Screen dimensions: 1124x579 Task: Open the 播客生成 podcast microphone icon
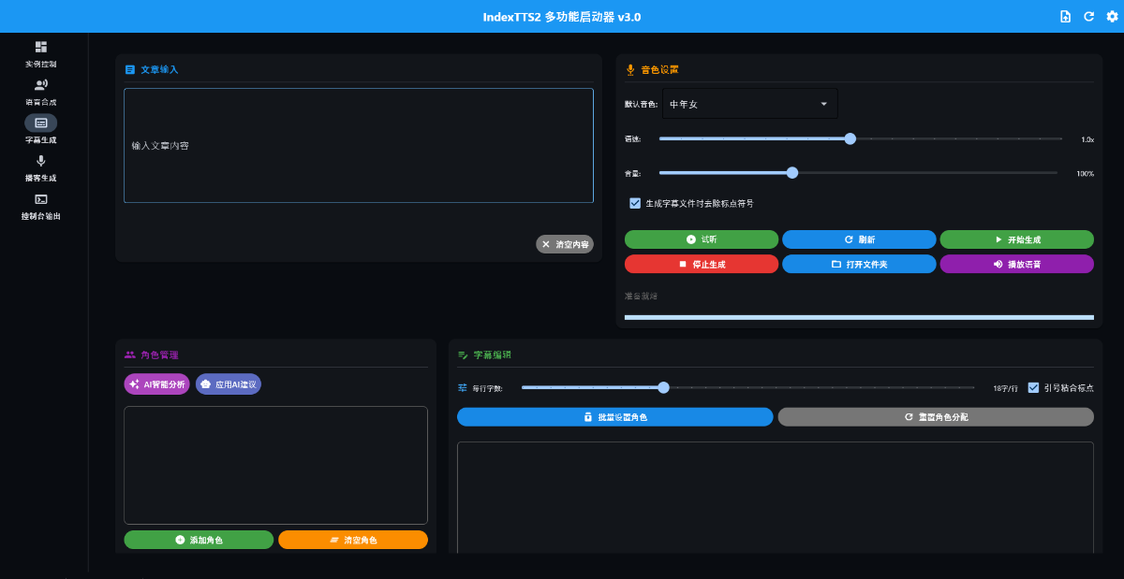pyautogui.click(x=40, y=161)
